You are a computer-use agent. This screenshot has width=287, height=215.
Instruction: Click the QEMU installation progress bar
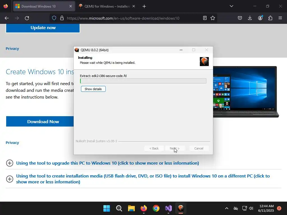[143, 81]
